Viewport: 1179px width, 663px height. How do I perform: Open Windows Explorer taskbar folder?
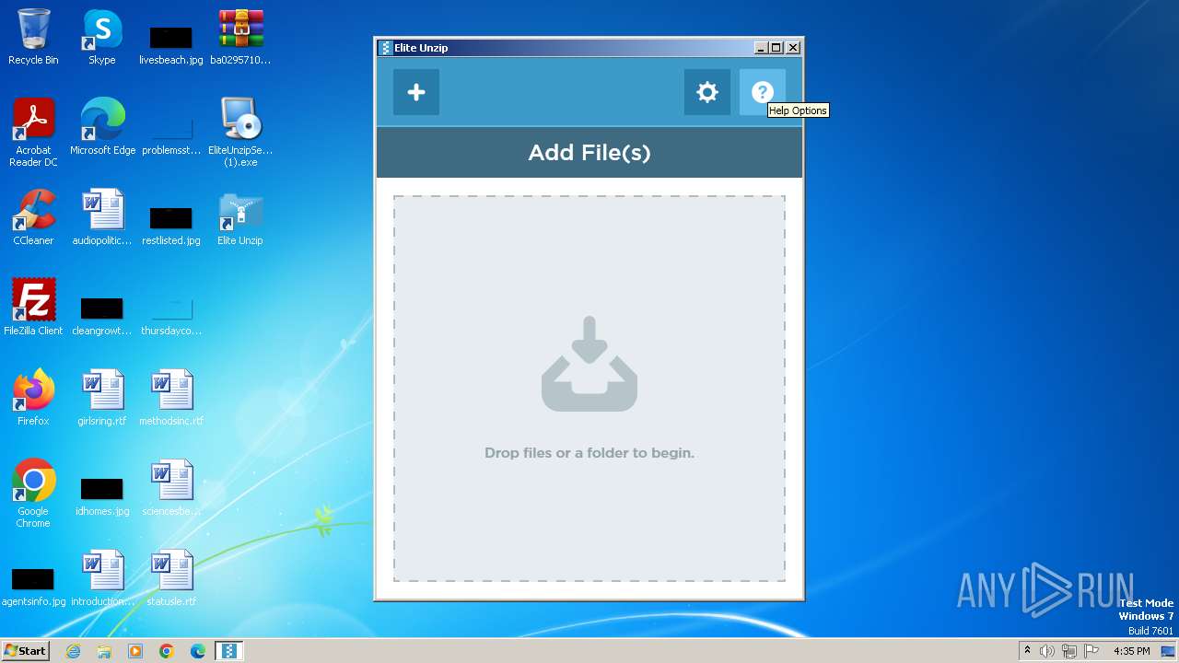104,651
